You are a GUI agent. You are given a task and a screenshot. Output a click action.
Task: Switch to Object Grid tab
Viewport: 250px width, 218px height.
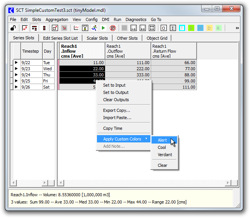pos(157,38)
